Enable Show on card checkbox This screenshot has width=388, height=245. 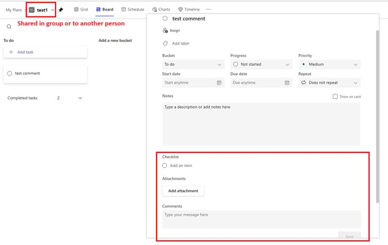[x=335, y=97]
